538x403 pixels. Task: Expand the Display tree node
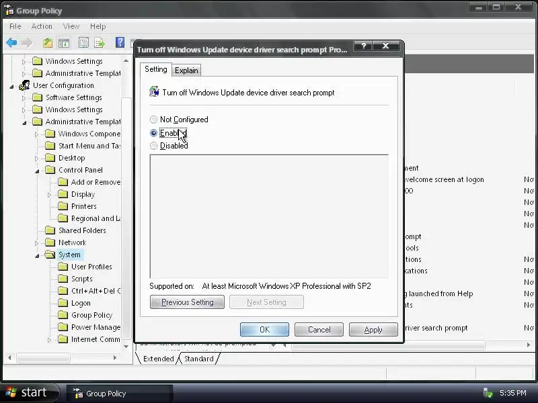coord(49,195)
